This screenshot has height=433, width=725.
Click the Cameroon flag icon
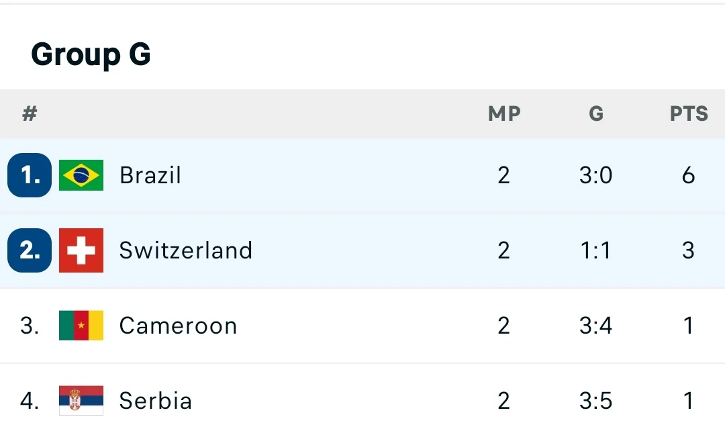pos(81,326)
